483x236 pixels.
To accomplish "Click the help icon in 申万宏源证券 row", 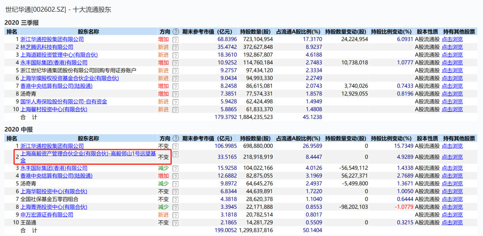I will click(175, 215).
